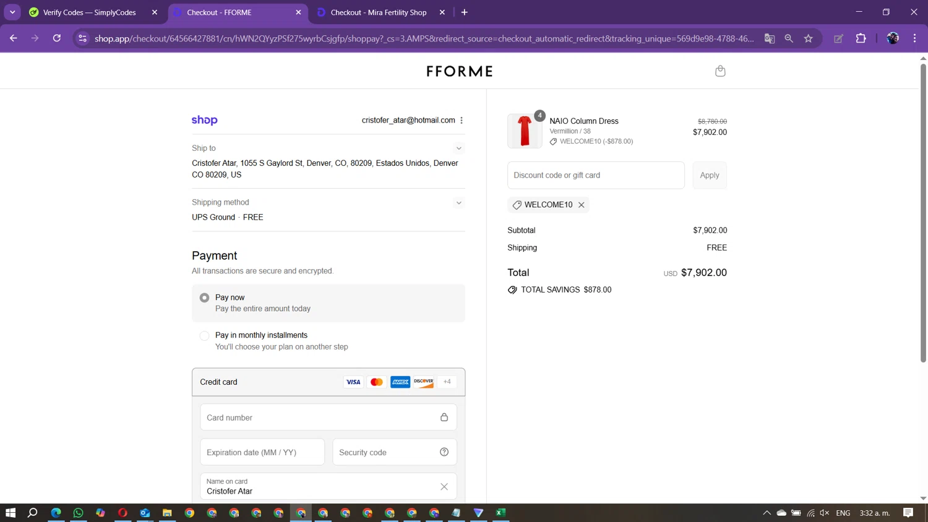Click the email cristofer_atar@hotmail.com
Image resolution: width=928 pixels, height=522 pixels.
[x=408, y=120]
